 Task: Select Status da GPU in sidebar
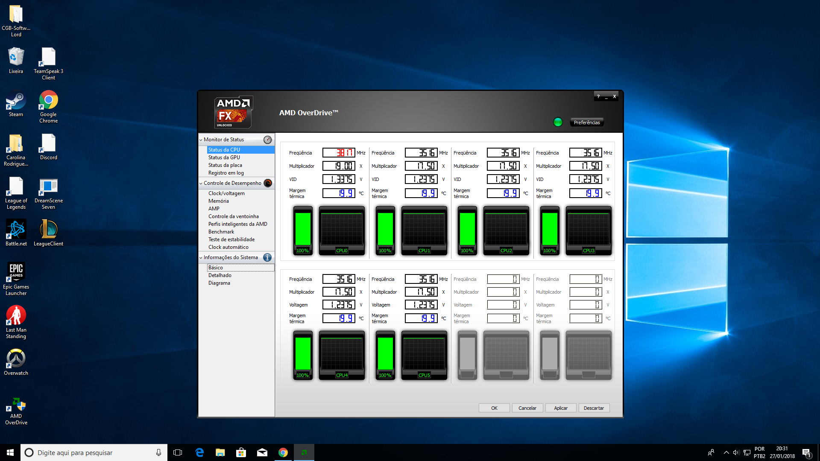click(224, 158)
